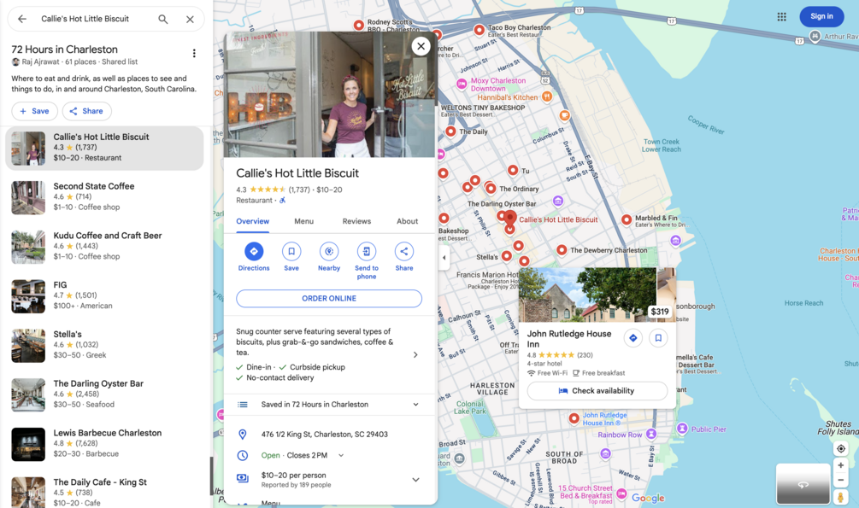
Task: Click the back arrow in the search box
Action: 22,19
